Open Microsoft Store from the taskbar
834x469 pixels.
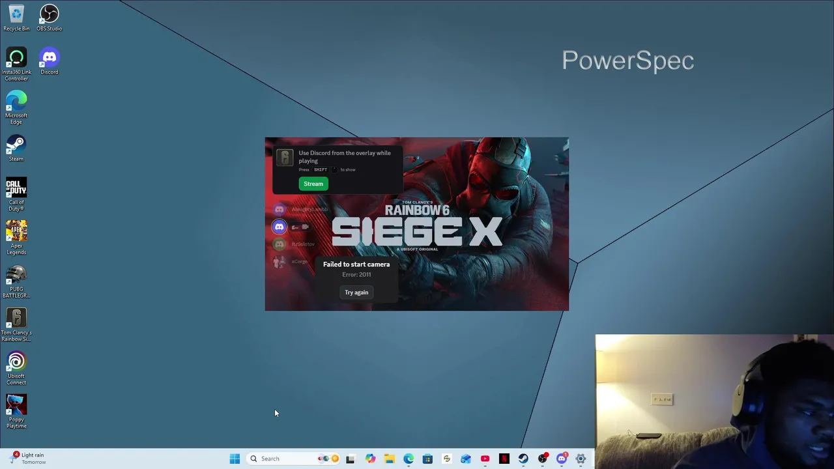(427, 459)
